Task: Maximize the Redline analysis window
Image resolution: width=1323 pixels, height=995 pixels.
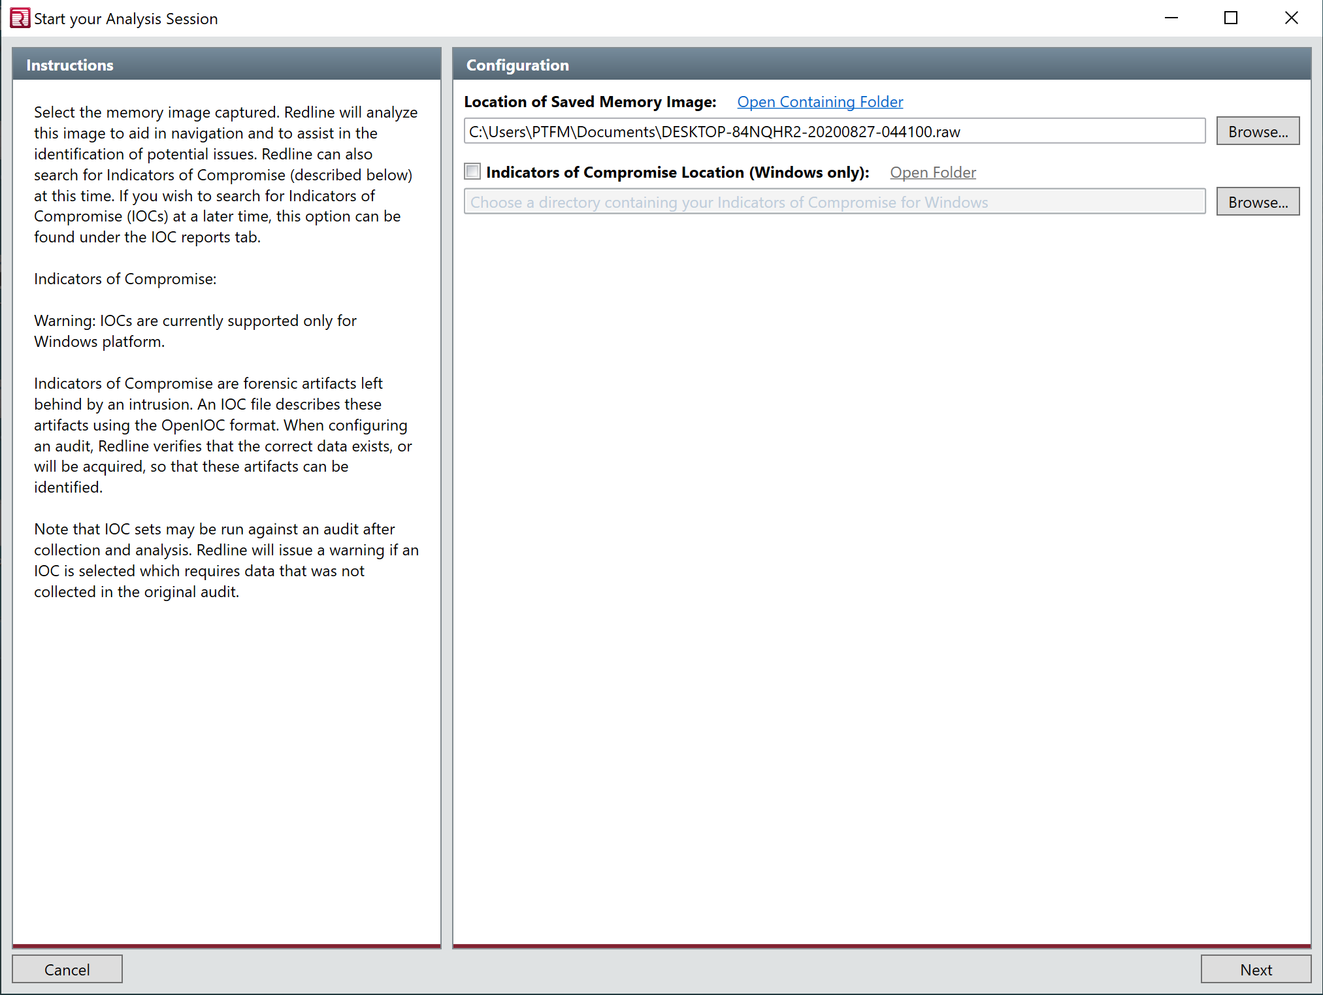Action: [x=1230, y=18]
